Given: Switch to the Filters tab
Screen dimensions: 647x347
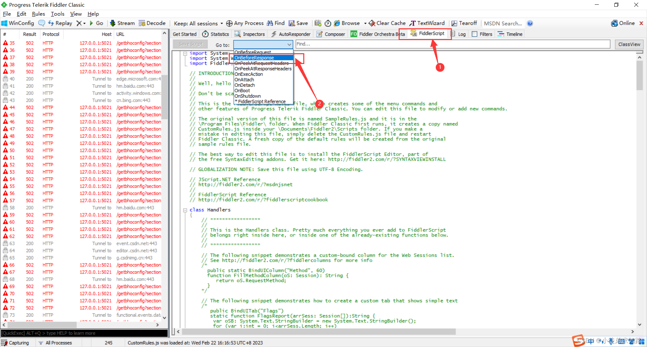Looking at the screenshot, I should [x=482, y=34].
